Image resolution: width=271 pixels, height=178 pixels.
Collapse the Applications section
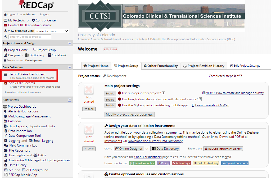70,100
